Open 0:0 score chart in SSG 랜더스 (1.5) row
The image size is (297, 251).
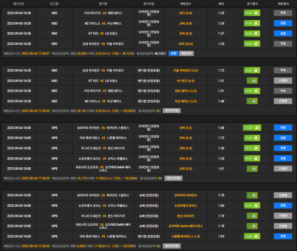tap(252, 91)
